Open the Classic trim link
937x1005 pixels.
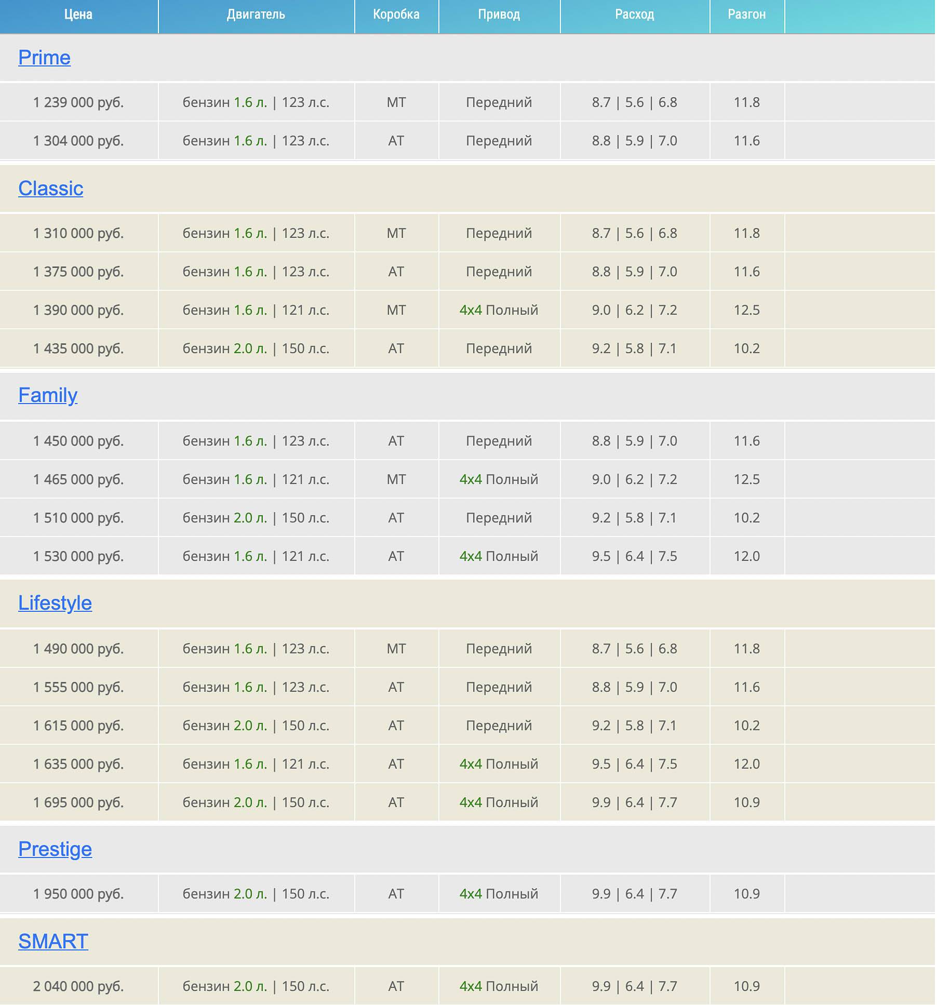coord(50,189)
